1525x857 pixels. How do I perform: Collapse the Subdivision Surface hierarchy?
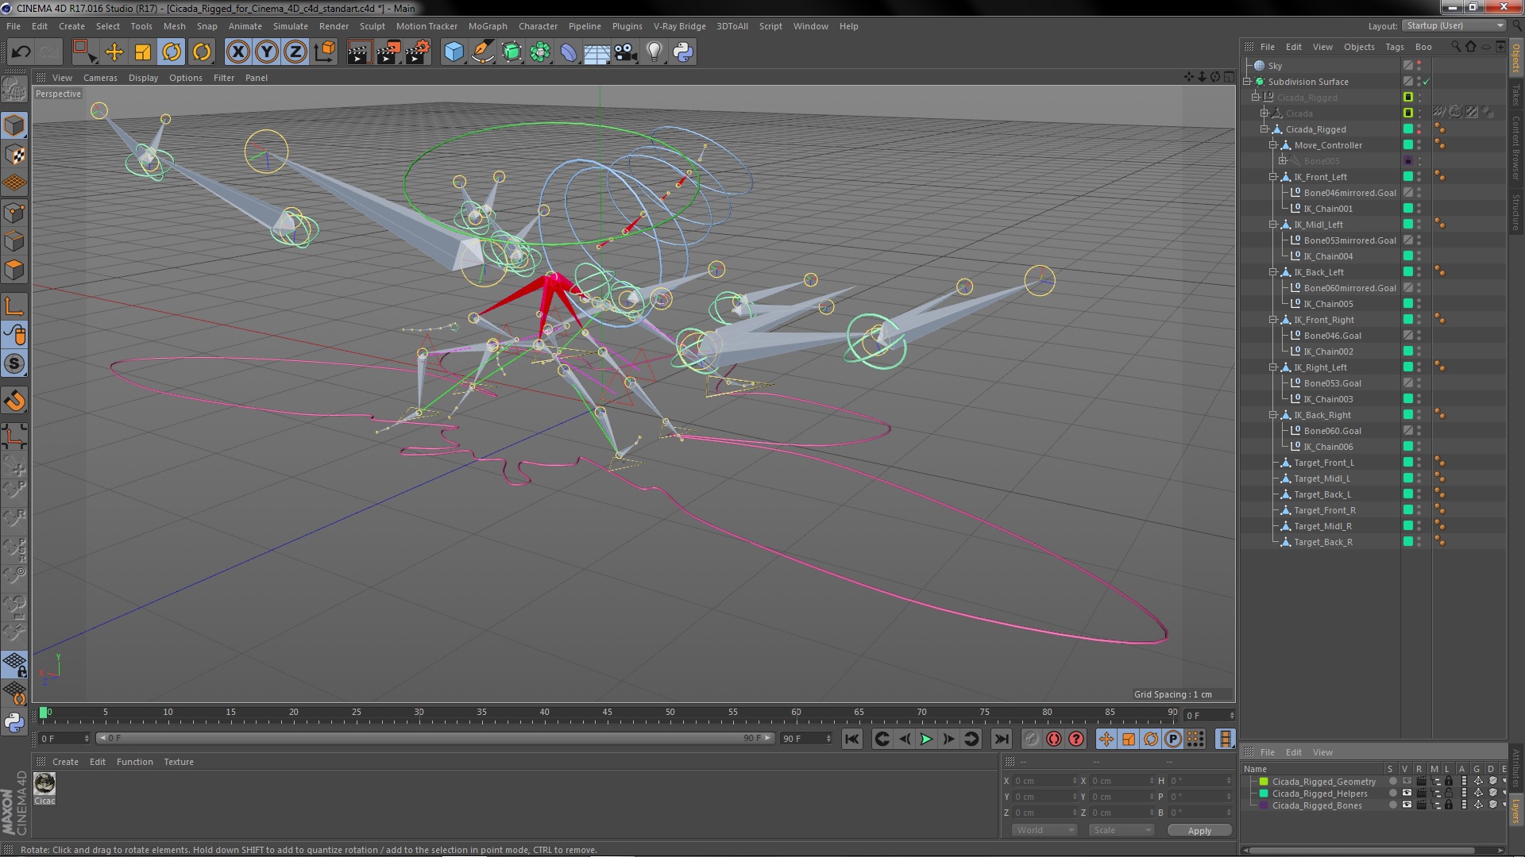click(x=1247, y=82)
